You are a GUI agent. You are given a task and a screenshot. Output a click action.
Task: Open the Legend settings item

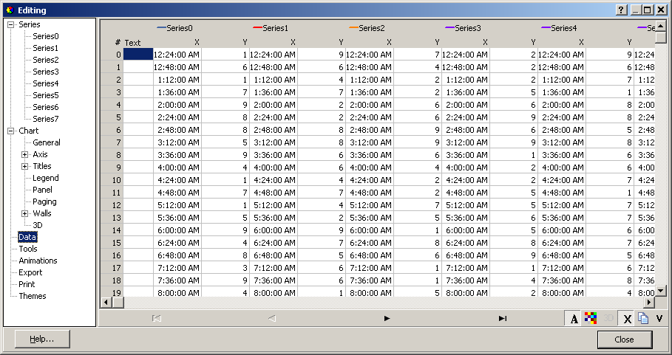(x=45, y=178)
